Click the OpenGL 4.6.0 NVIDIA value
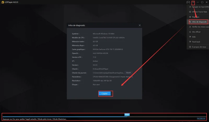The height and width of the screenshot is (122, 209). 100,53
